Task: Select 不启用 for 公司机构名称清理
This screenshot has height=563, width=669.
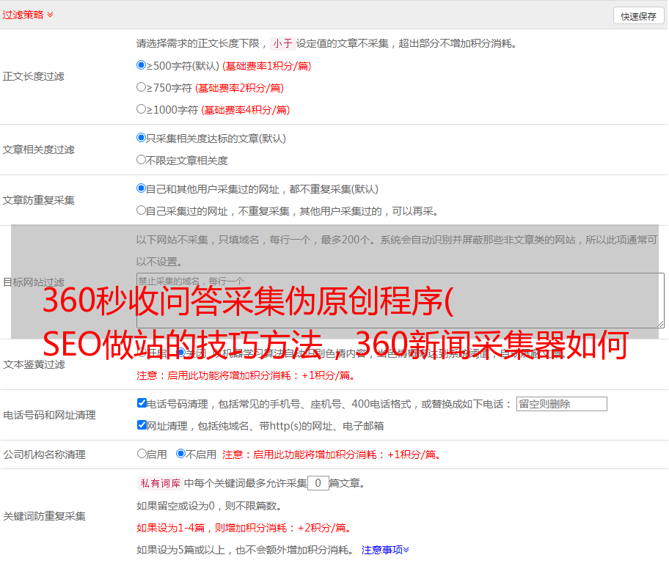Action: (180, 454)
